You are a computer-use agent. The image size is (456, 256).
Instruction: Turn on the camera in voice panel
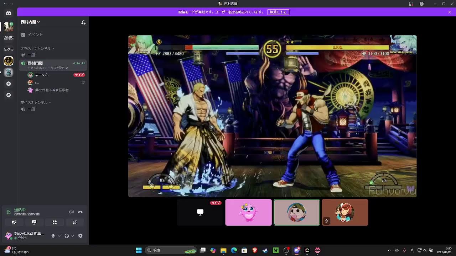click(14, 222)
